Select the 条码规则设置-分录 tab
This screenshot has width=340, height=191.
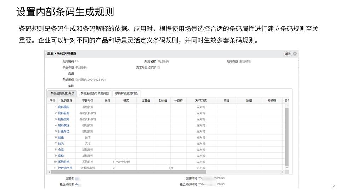pos(62,94)
